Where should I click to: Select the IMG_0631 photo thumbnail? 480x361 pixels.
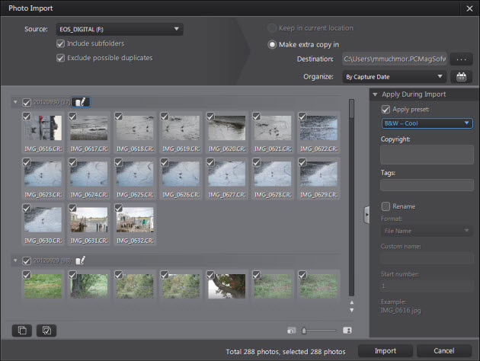88,220
